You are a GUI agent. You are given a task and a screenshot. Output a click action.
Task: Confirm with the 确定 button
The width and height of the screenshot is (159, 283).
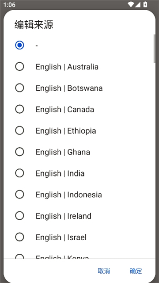(136, 271)
